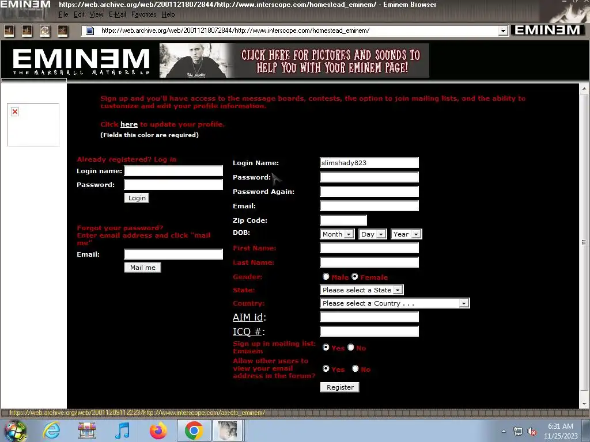Open the Please select a State dropdown
This screenshot has width=590, height=442.
tap(362, 290)
